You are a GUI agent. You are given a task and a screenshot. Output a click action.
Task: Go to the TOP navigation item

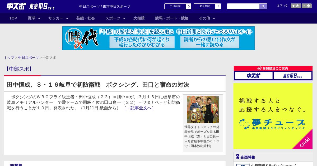coord(13,18)
